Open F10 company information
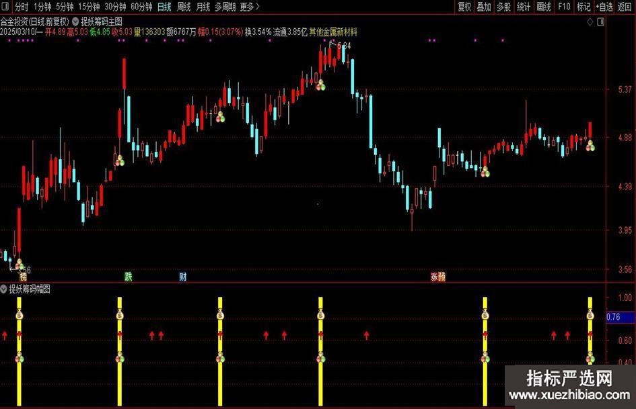Image resolution: width=636 pixels, height=409 pixels. point(564,7)
